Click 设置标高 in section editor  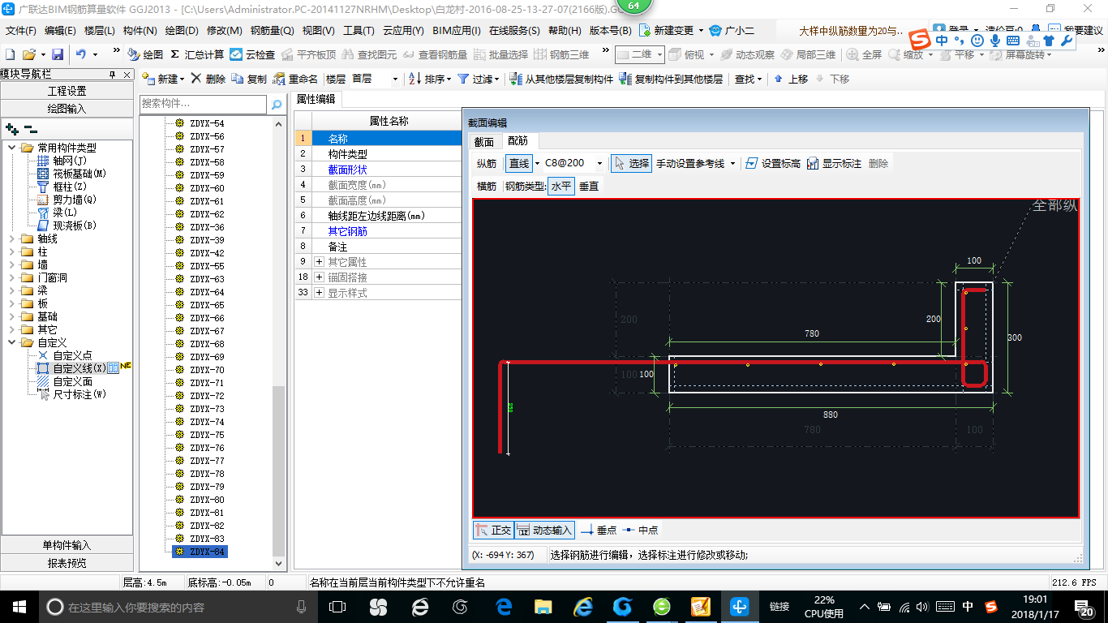coord(772,163)
